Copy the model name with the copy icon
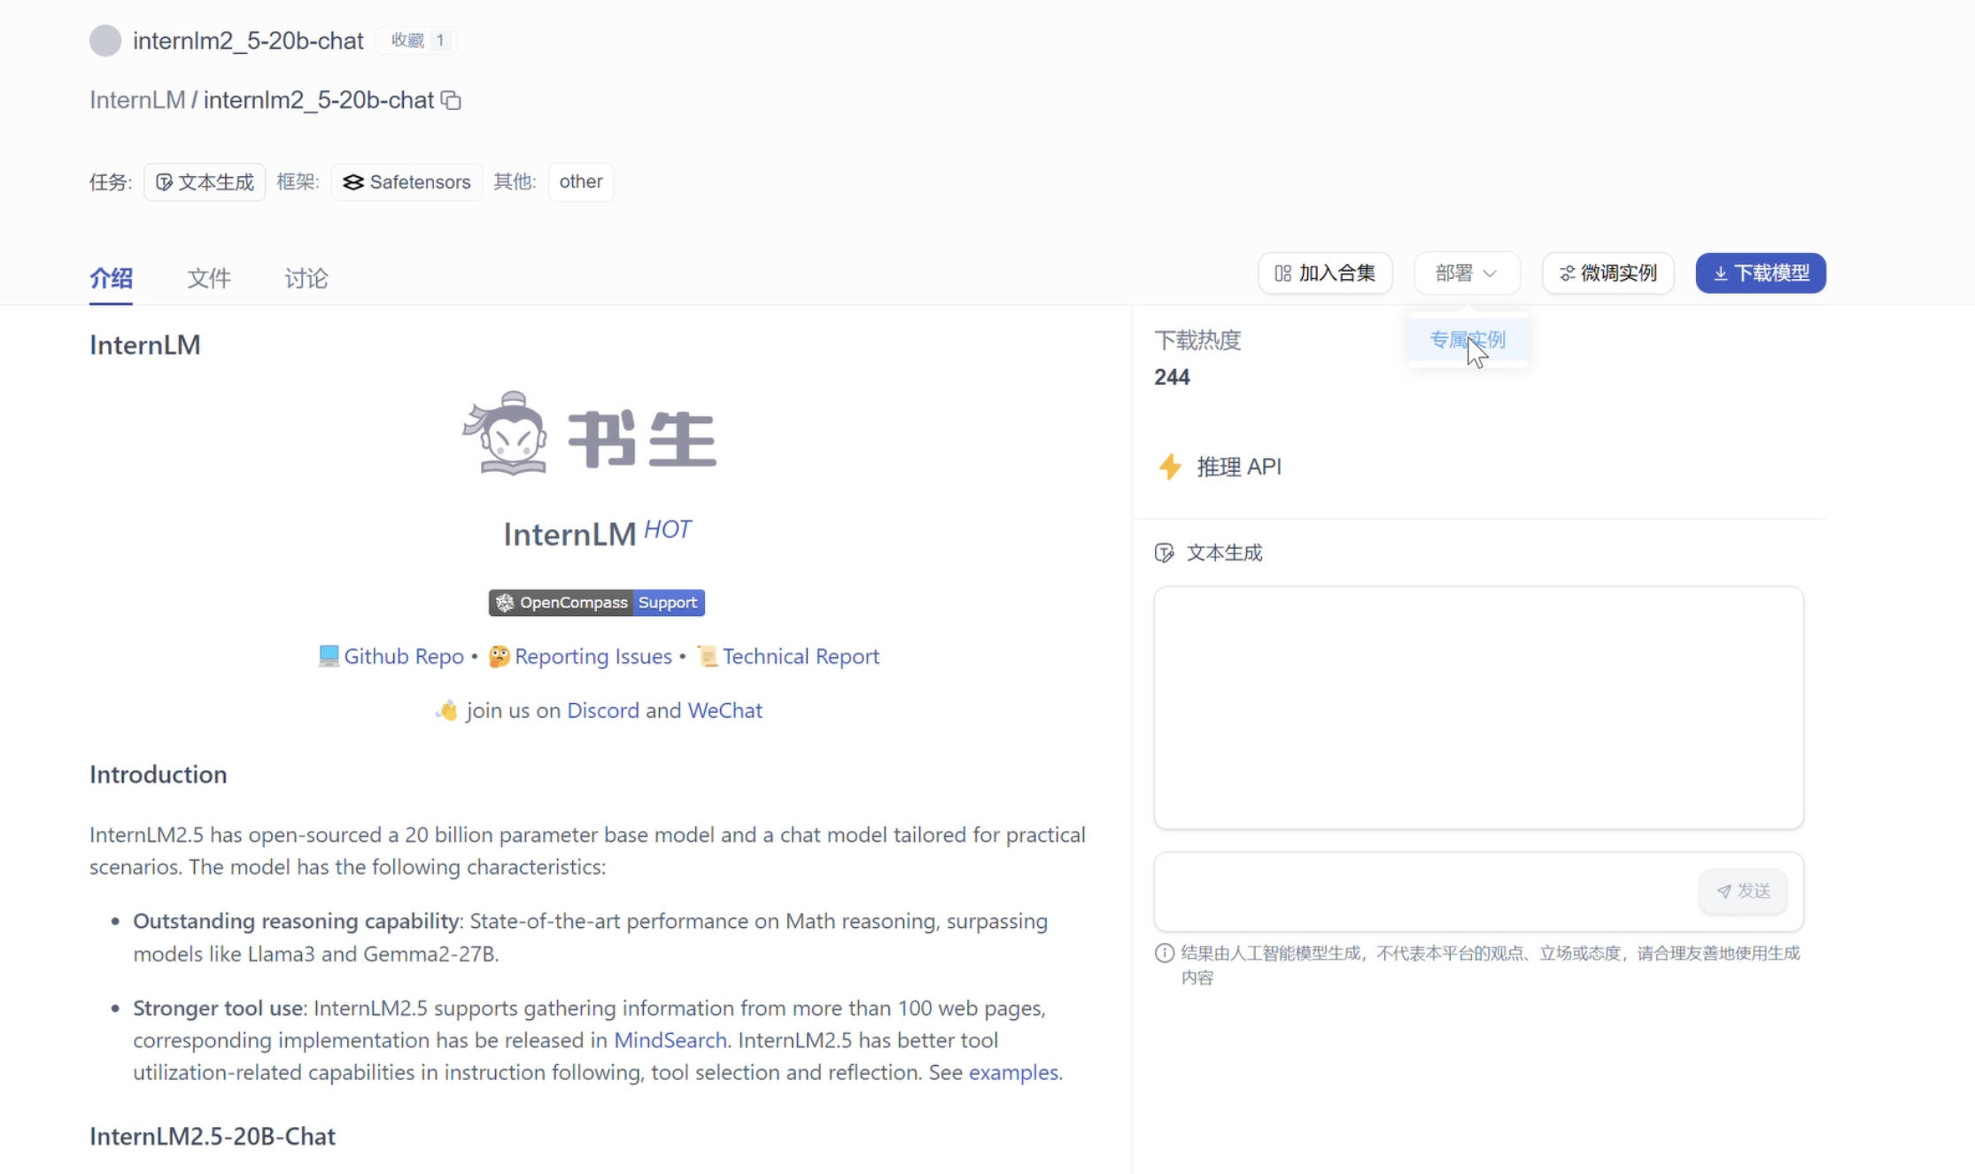This screenshot has height=1174, width=1975. 452,100
